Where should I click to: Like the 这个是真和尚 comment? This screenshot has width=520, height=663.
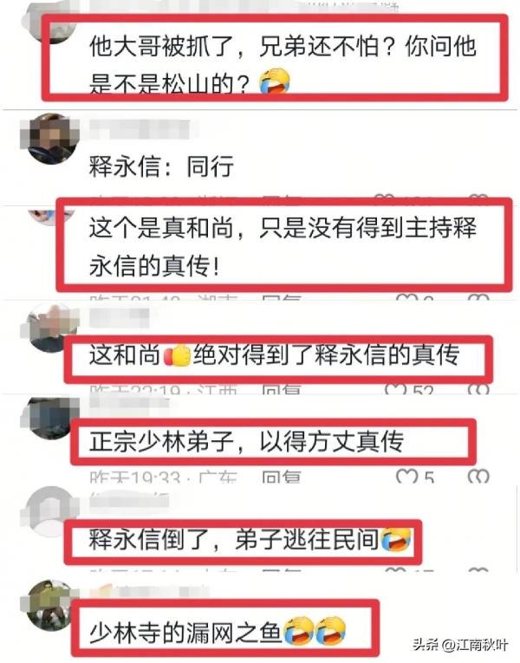tap(406, 297)
